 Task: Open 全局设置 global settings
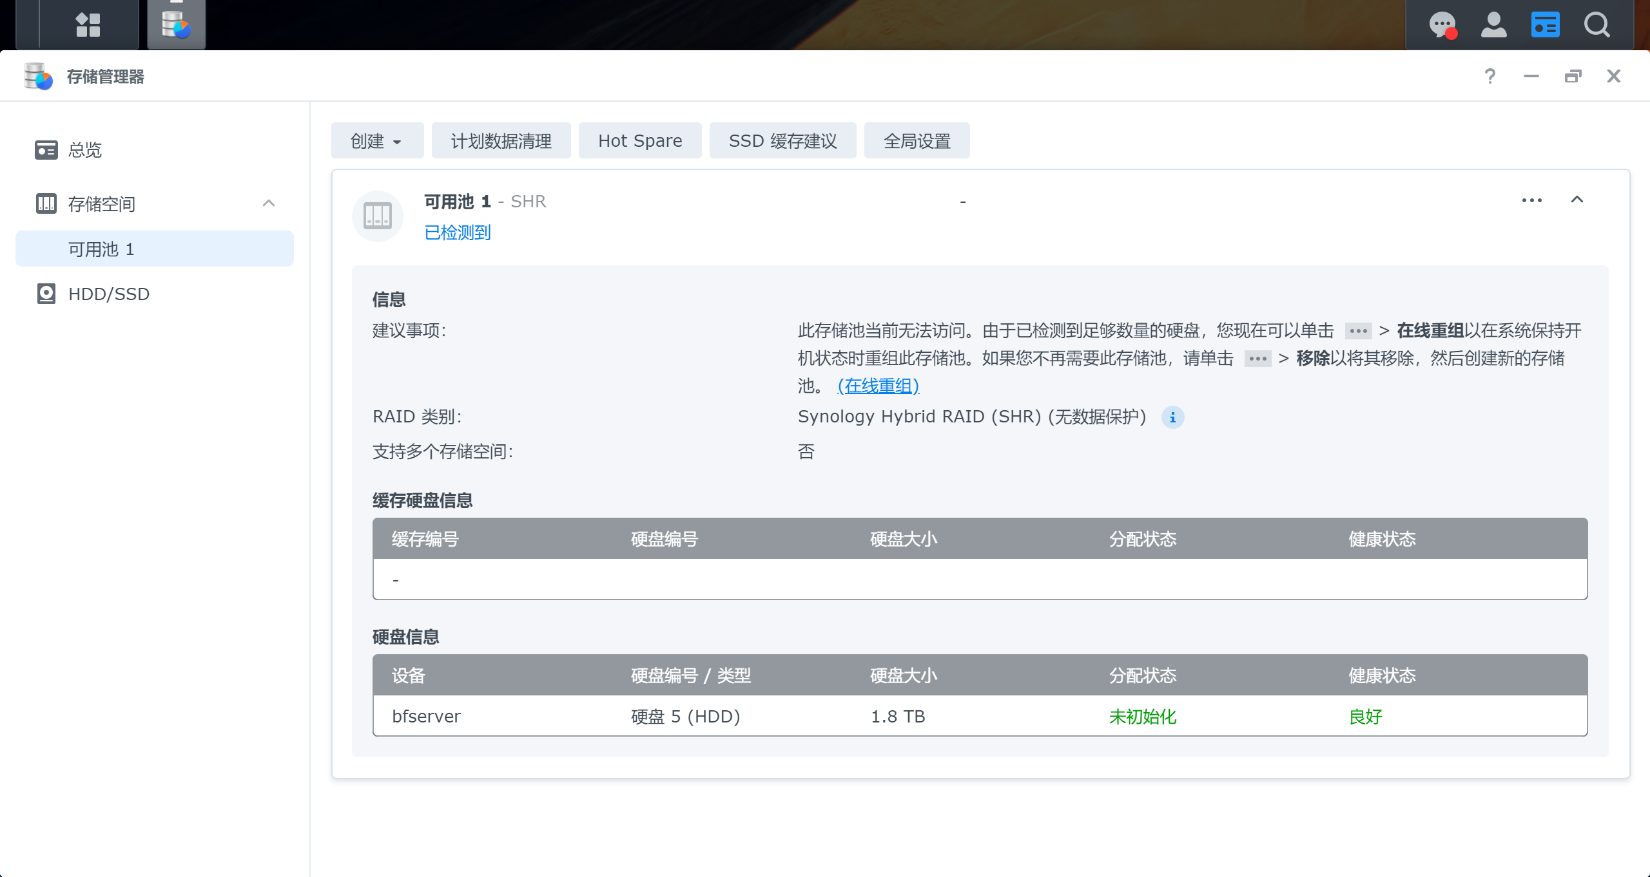point(917,140)
